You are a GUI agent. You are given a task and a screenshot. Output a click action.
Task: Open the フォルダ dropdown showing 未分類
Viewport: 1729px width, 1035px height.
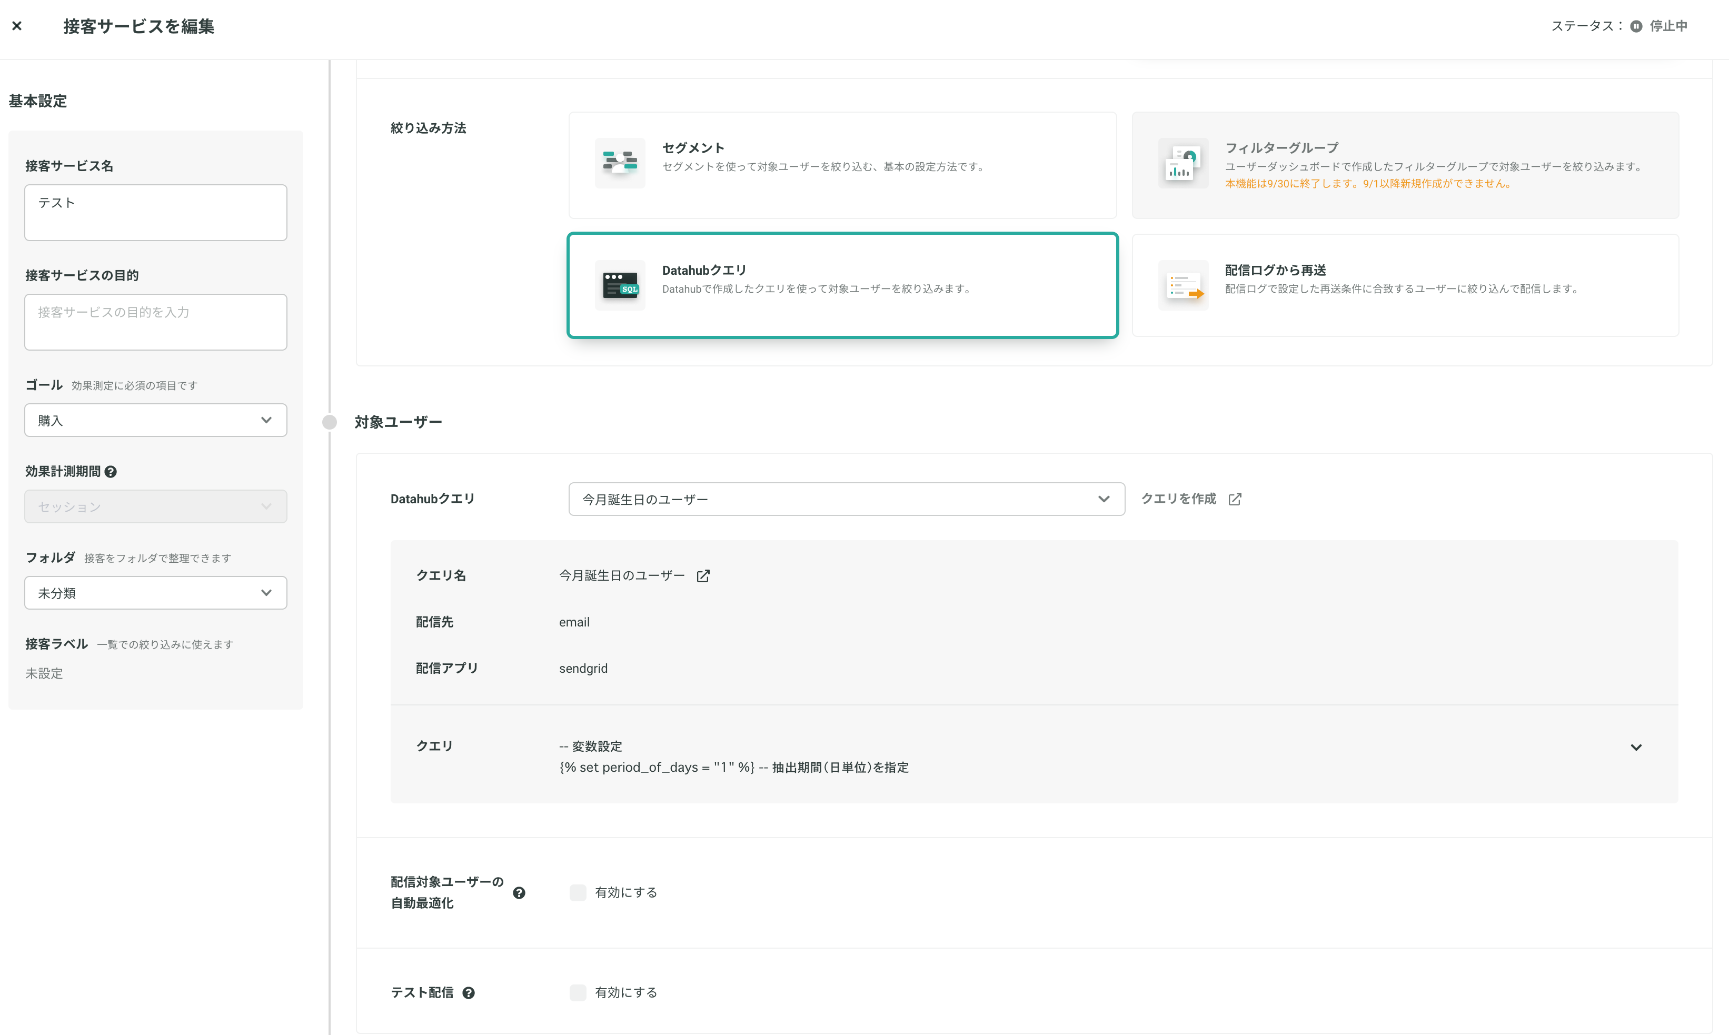point(155,593)
